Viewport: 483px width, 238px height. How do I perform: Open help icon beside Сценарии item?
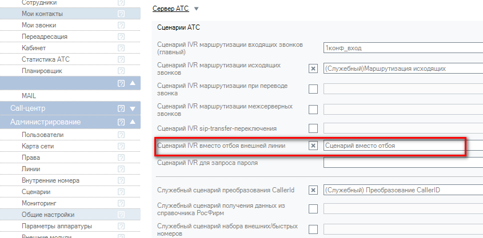(121, 192)
